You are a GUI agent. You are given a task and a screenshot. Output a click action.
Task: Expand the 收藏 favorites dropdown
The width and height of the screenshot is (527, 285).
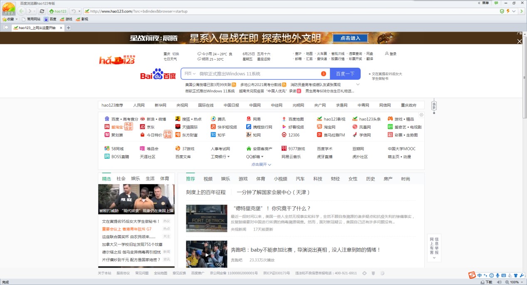[x=17, y=19]
